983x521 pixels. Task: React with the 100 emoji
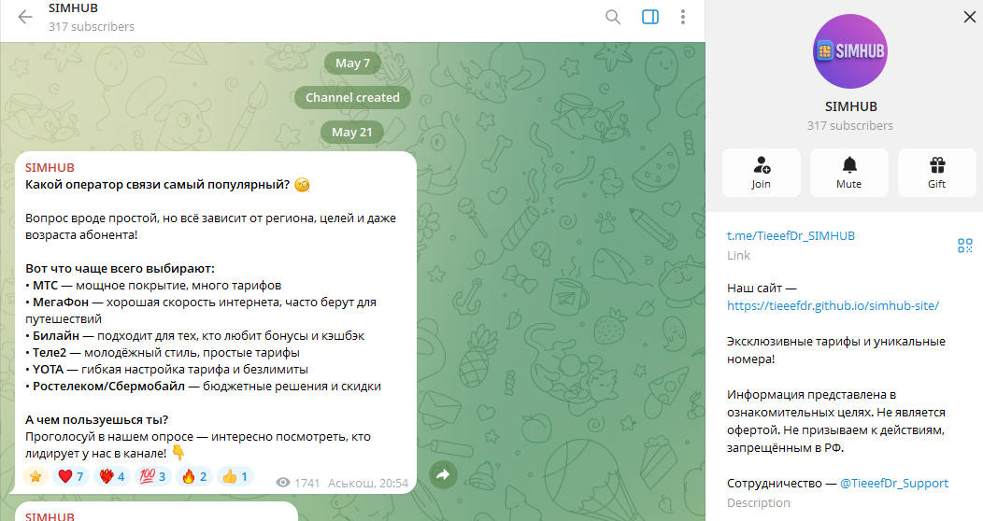click(152, 476)
